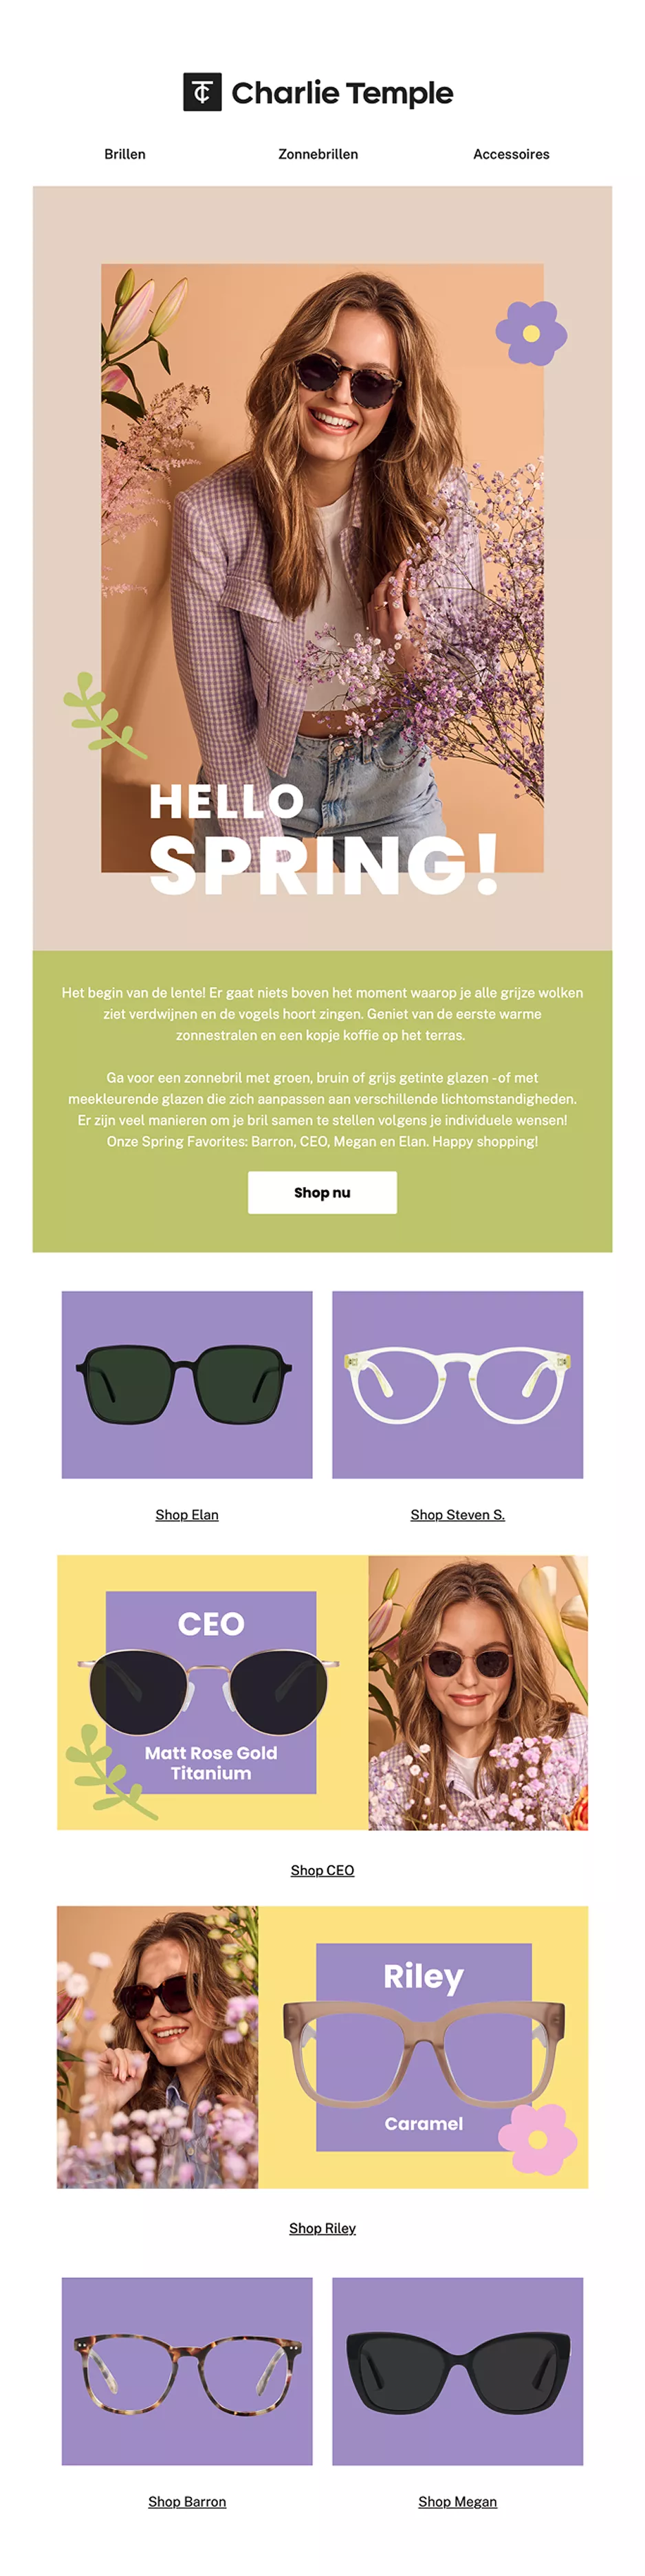The image size is (645, 2576).
Task: Open the Brillen menu item
Action: 125,154
